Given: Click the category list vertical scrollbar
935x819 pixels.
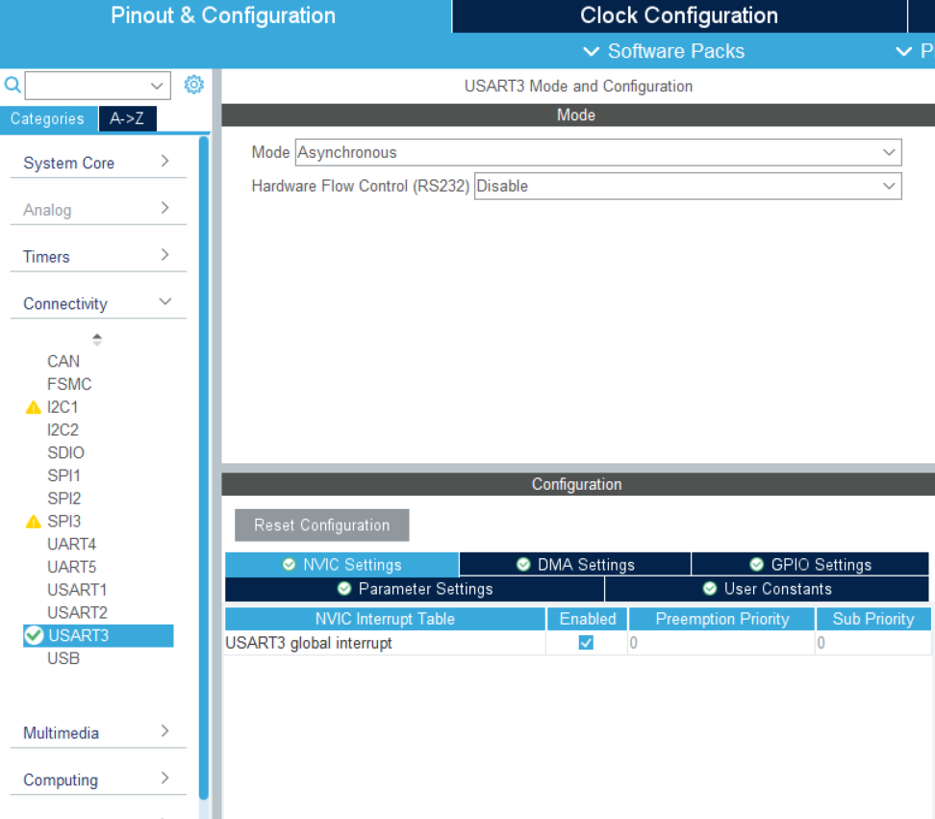Looking at the screenshot, I should [x=204, y=469].
